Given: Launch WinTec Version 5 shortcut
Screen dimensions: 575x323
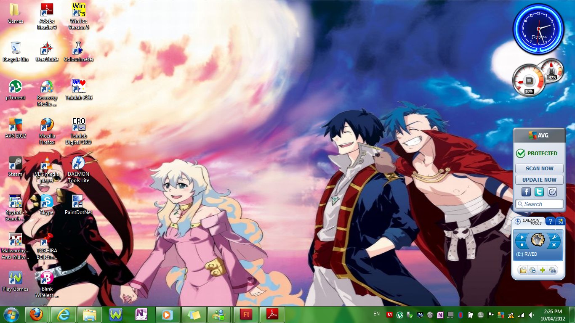Looking at the screenshot, I should point(79,17).
